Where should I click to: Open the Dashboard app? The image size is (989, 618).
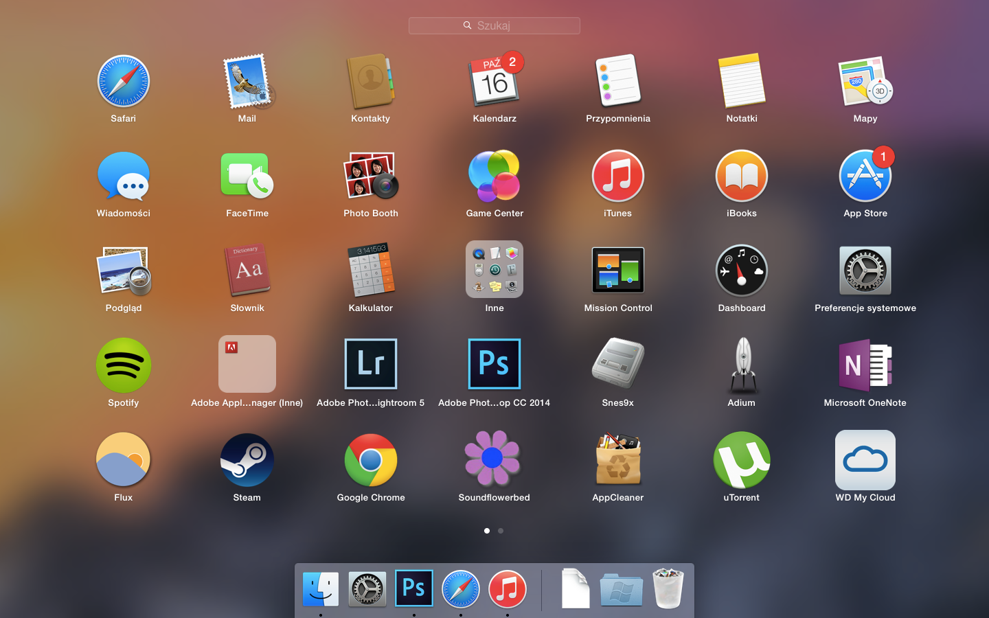(x=742, y=271)
